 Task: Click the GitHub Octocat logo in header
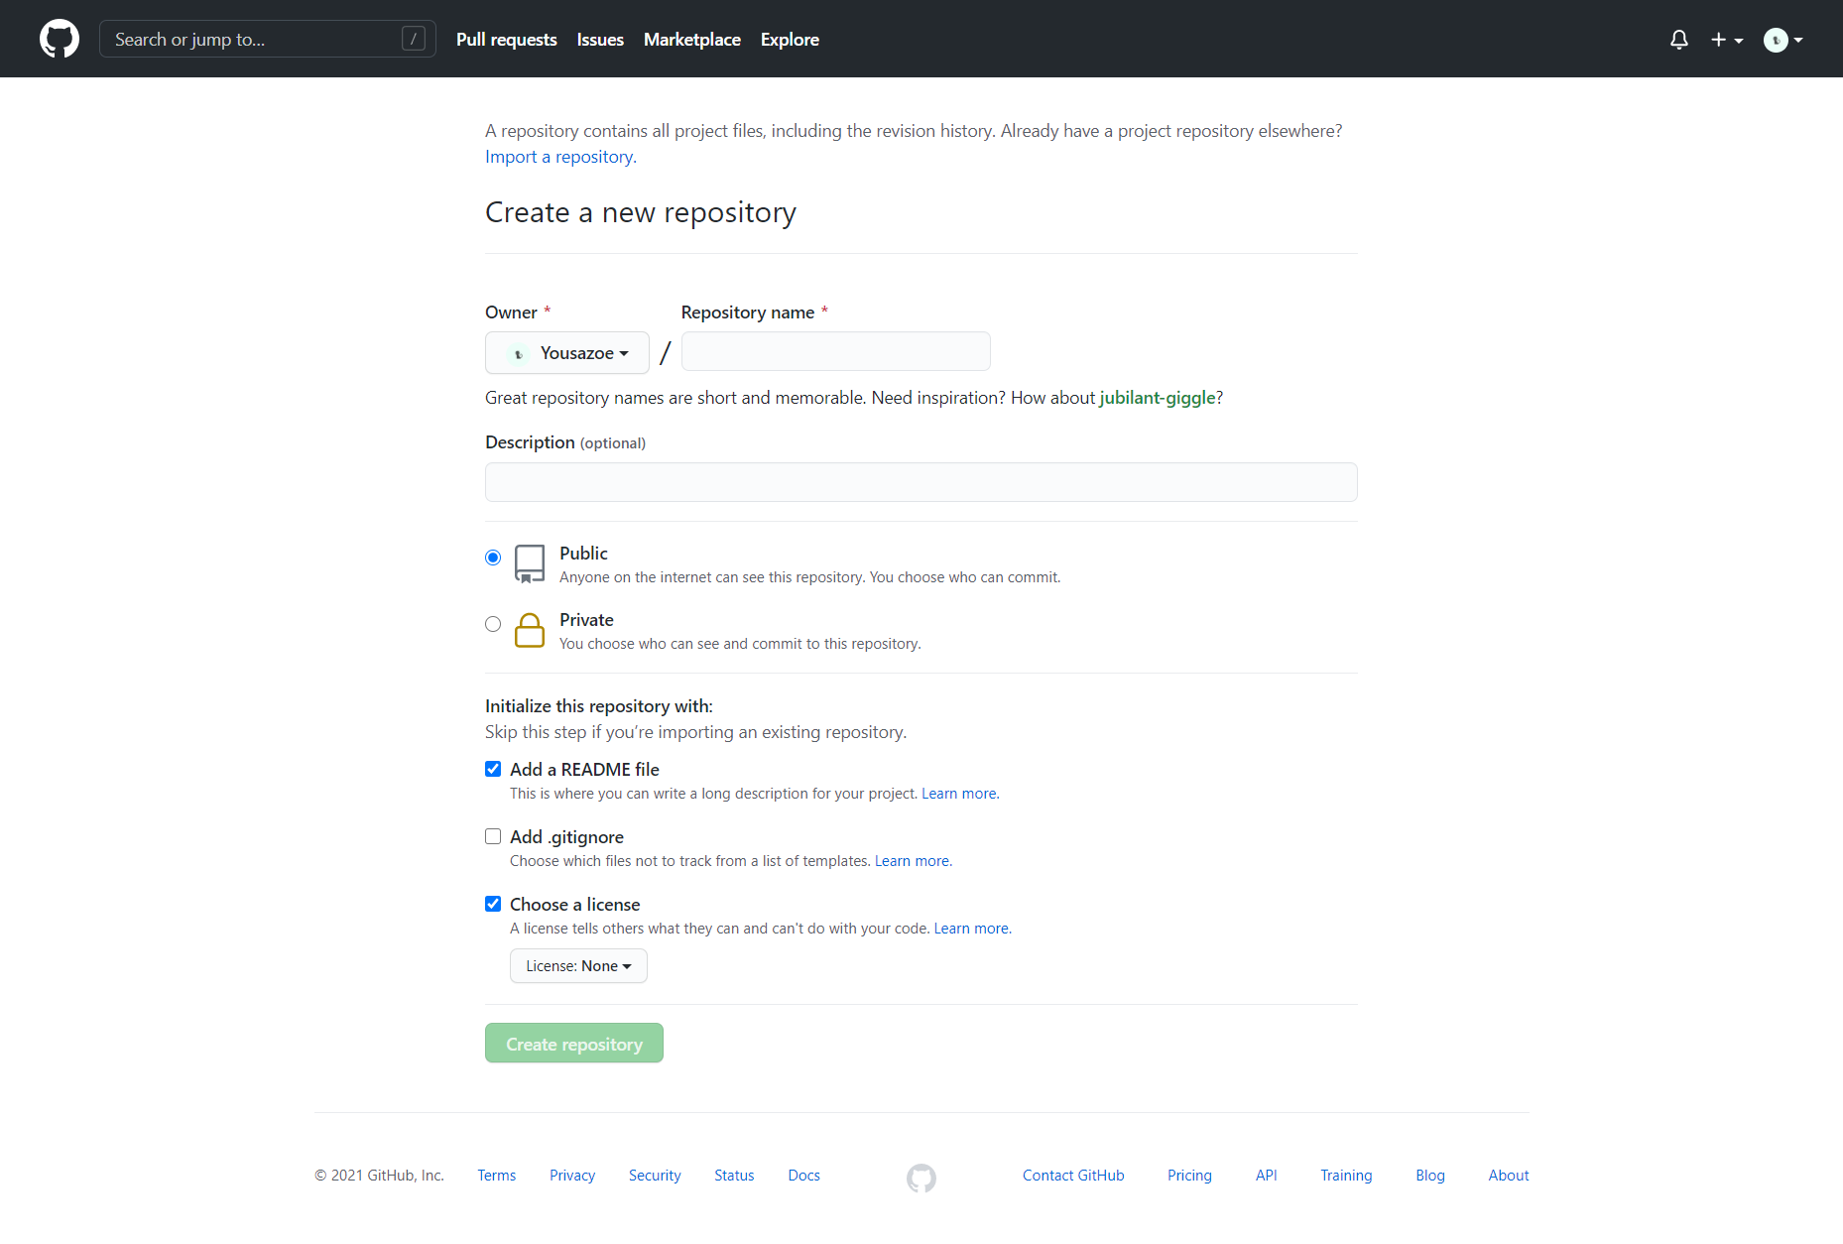click(x=60, y=39)
